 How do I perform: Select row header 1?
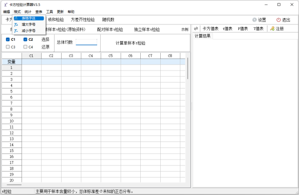[12, 67]
